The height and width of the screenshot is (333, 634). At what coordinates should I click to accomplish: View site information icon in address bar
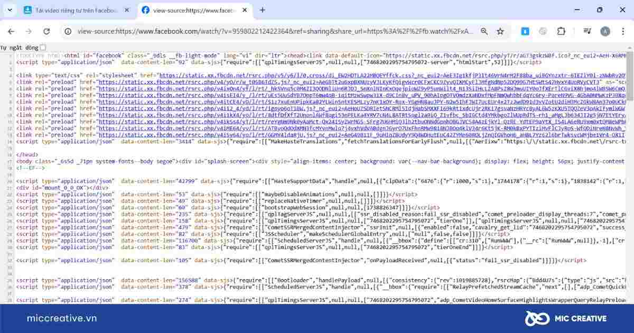[x=68, y=32]
